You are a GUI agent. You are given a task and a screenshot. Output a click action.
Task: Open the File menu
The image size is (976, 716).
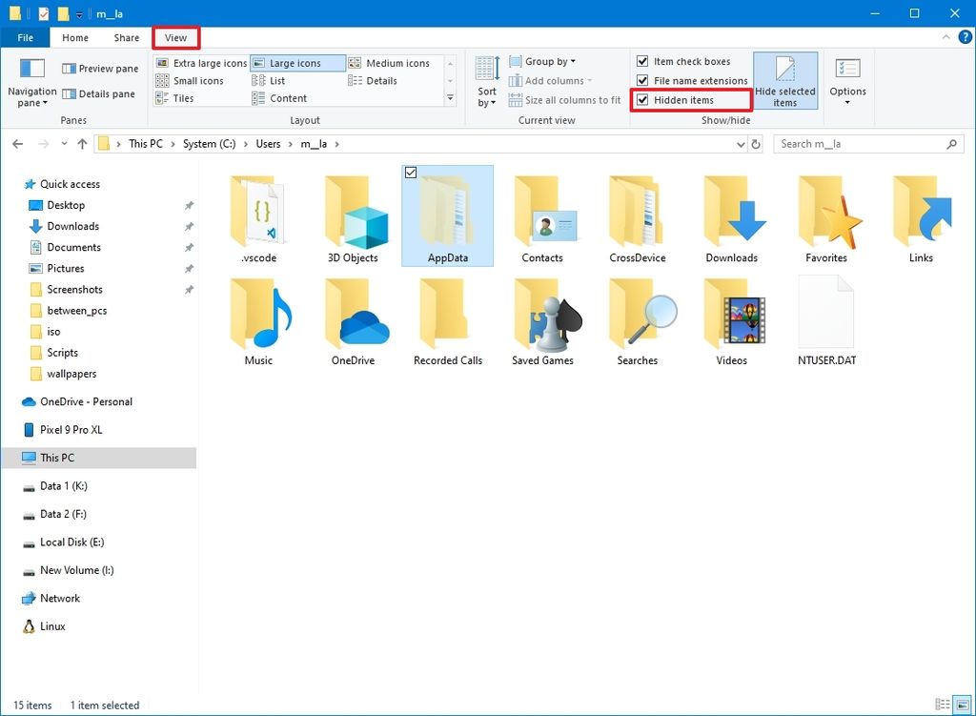click(x=25, y=37)
